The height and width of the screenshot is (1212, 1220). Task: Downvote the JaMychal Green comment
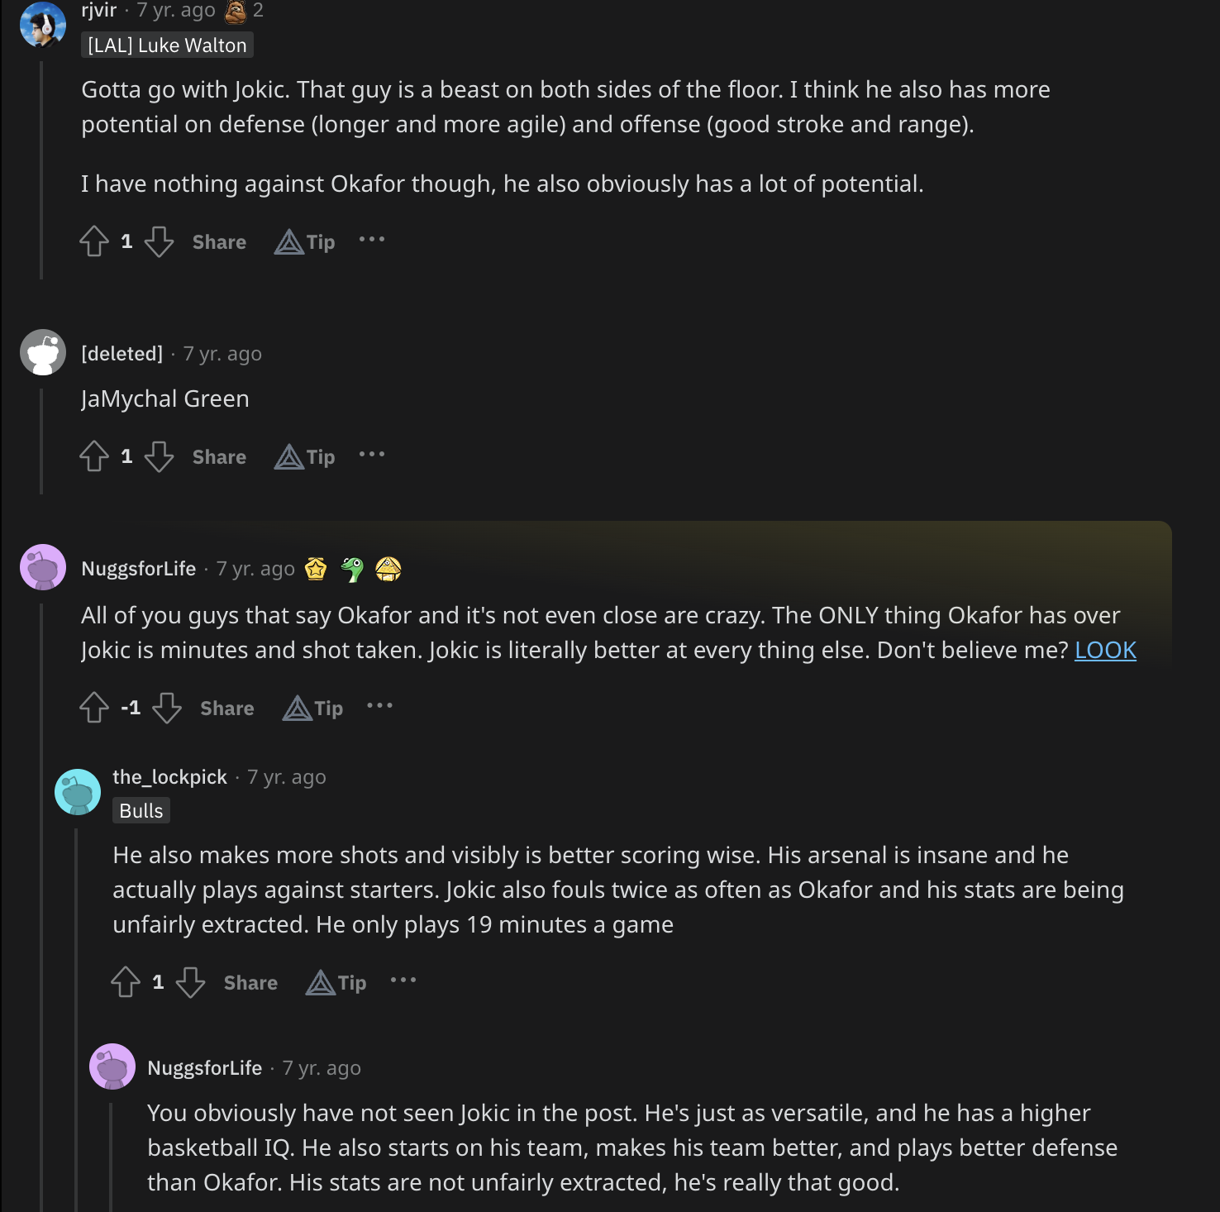click(x=159, y=456)
